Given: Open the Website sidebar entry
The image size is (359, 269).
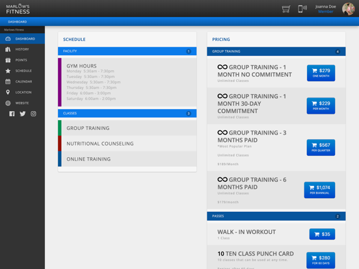Looking at the screenshot, I should pos(22,103).
